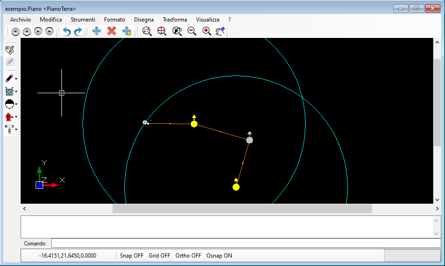The height and width of the screenshot is (266, 445).
Task: Open the Modifica menu
Action: (x=51, y=20)
